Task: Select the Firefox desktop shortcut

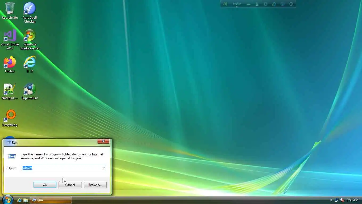Action: [x=10, y=64]
